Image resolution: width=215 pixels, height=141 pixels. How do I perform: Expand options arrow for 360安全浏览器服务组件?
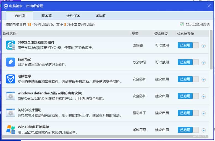click(x=203, y=46)
